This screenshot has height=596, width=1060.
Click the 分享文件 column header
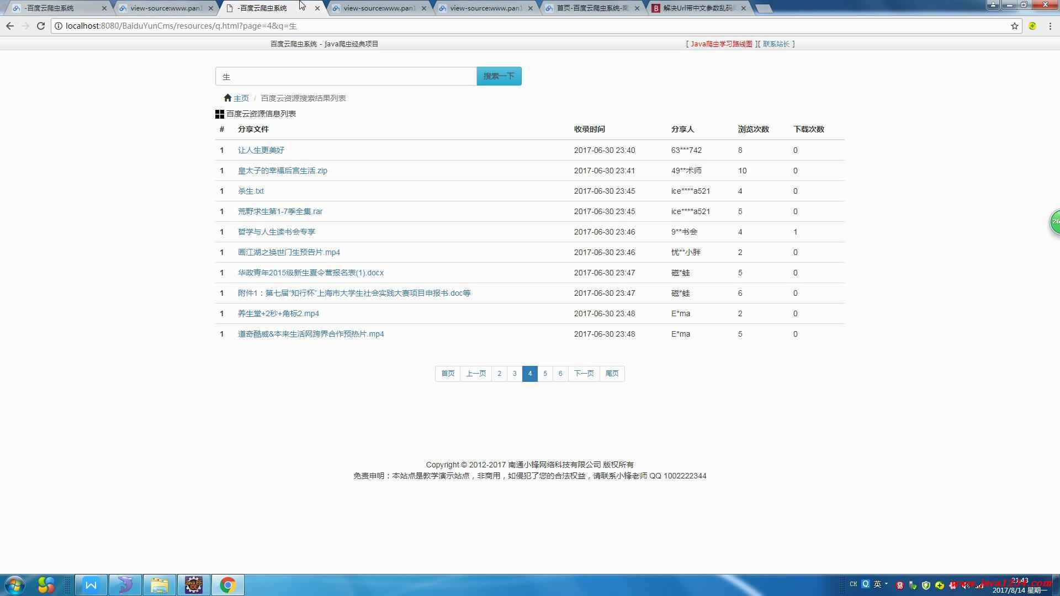(x=253, y=129)
